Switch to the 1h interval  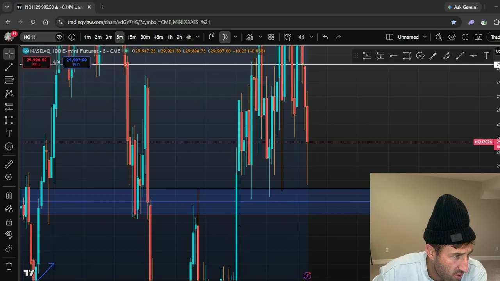170,37
